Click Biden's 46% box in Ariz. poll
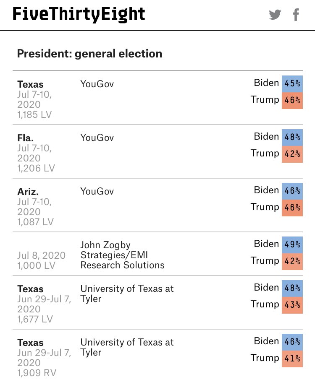Image resolution: width=315 pixels, height=382 pixels. 292,191
